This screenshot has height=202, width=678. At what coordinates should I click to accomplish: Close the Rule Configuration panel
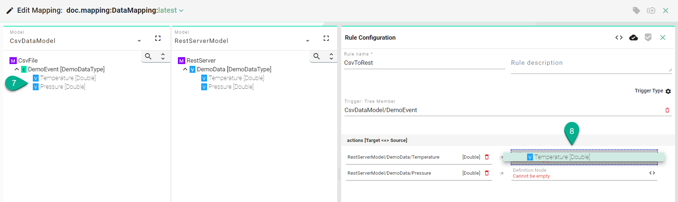[x=663, y=37]
